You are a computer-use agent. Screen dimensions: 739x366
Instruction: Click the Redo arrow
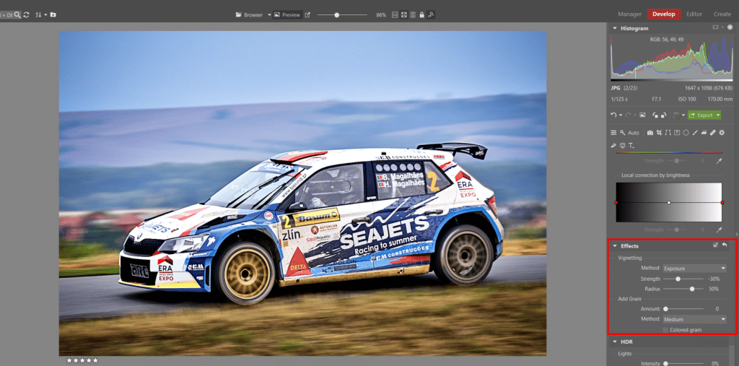point(628,115)
